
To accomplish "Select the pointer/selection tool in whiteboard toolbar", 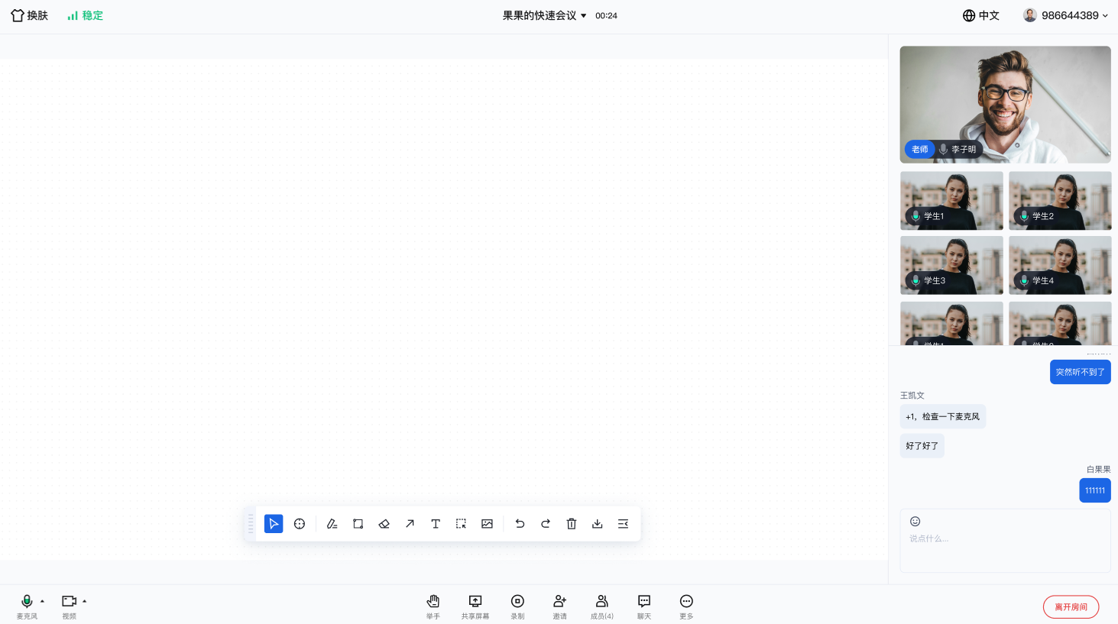I will (274, 524).
